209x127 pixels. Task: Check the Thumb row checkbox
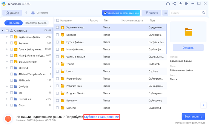pyautogui.click(x=57, y=64)
